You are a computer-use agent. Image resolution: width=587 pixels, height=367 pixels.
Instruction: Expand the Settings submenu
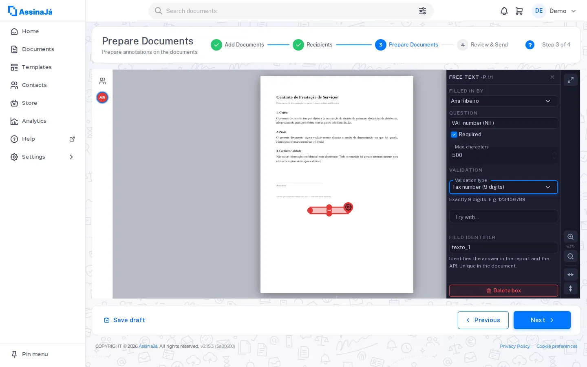point(71,157)
